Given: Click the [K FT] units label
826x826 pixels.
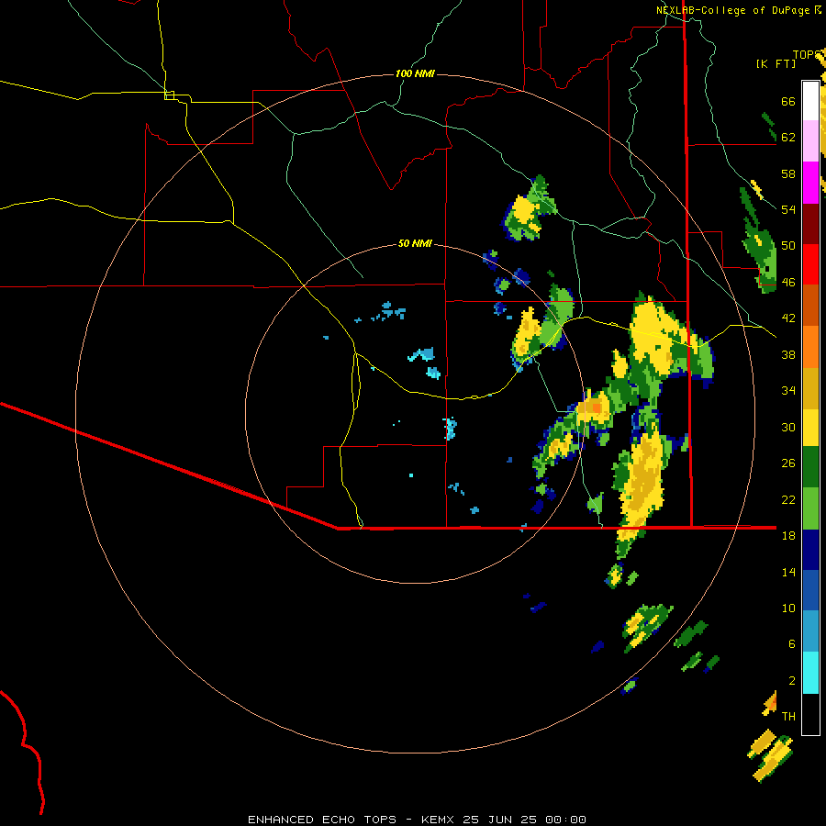Looking at the screenshot, I should 776,63.
